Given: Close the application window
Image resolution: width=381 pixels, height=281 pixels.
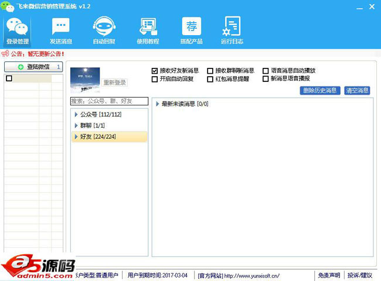Looking at the screenshot, I should tap(372, 6).
